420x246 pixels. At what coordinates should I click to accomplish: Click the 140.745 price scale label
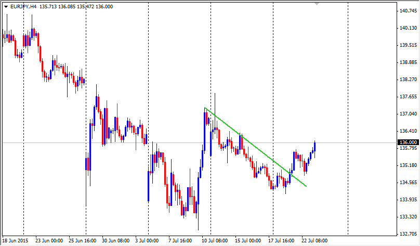click(408, 11)
